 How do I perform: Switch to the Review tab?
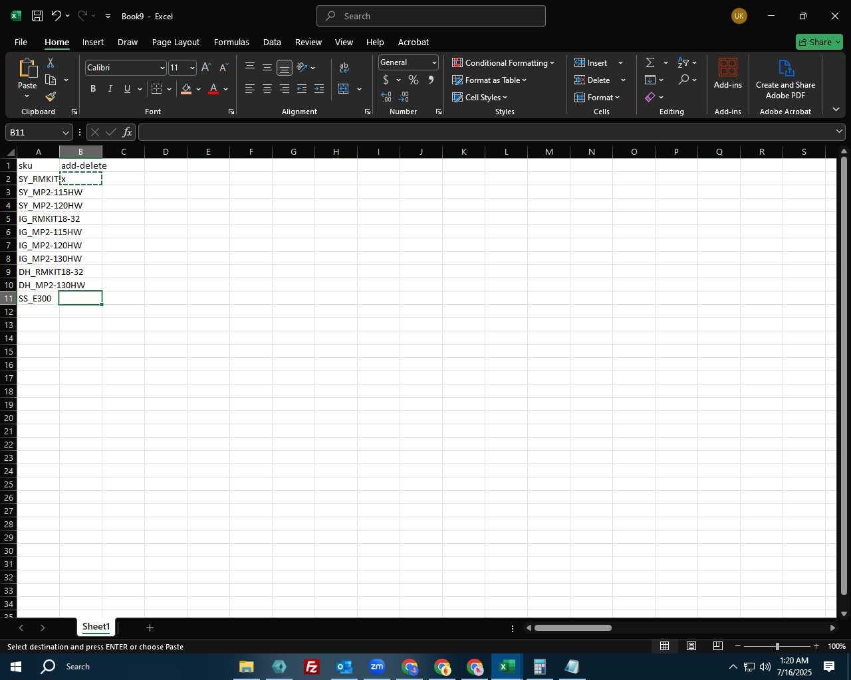click(x=308, y=42)
